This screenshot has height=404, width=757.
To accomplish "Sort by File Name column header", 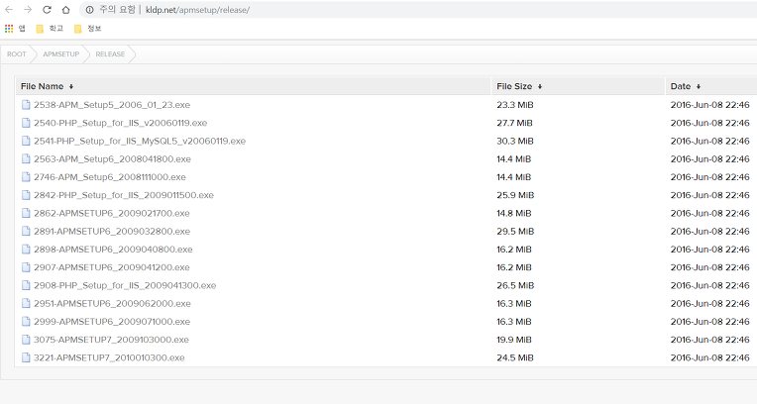I will 47,86.
